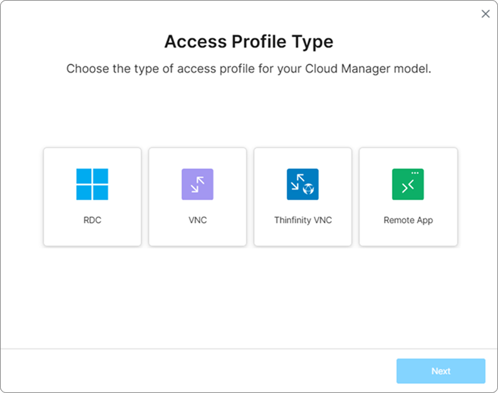
Task: Click the Thinfinity VNC label
Action: click(303, 220)
